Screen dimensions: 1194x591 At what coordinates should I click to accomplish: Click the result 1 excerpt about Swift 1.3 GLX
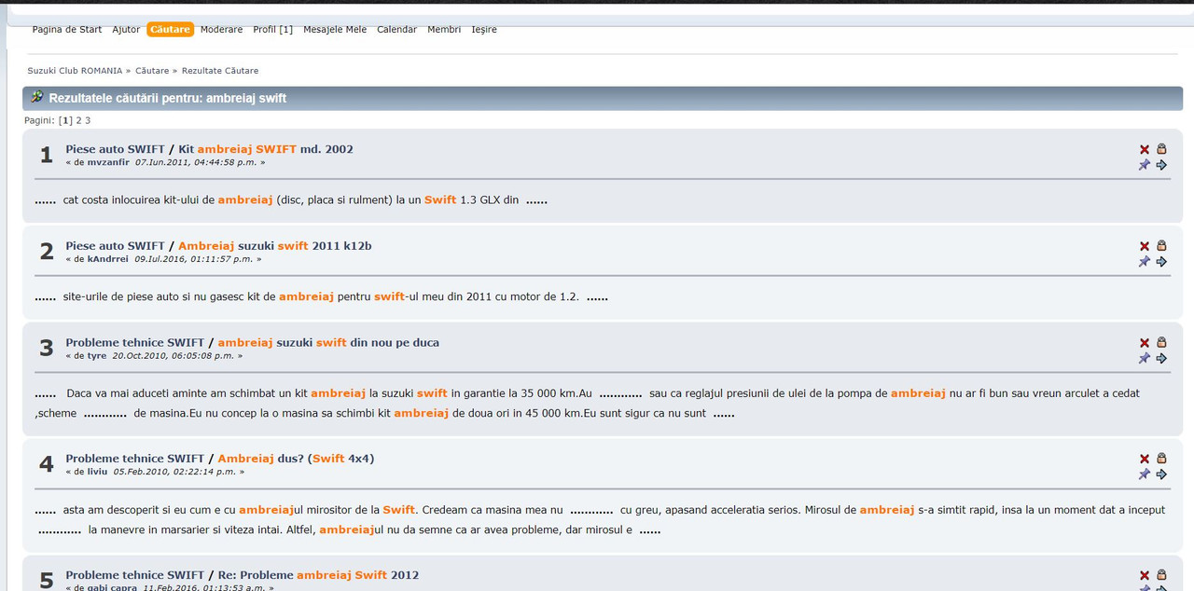291,200
